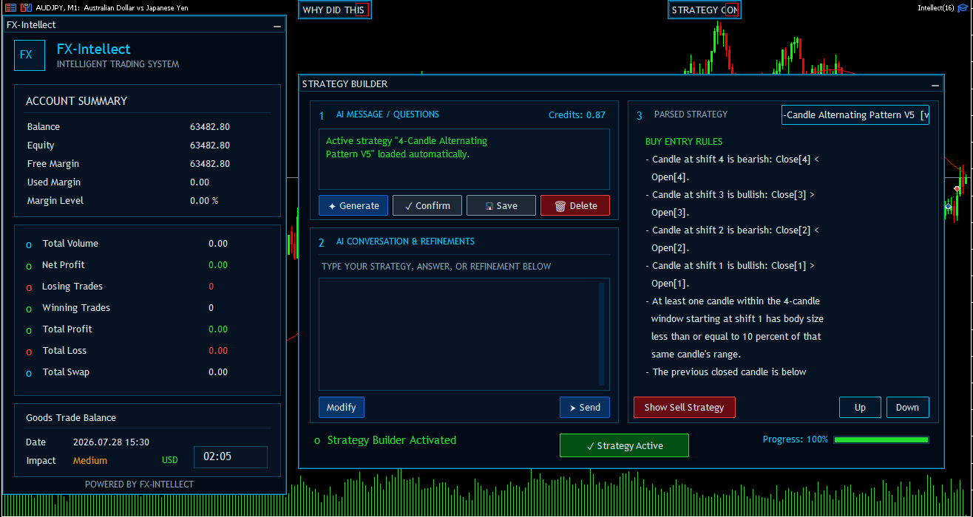This screenshot has width=973, height=517.
Task: Click the graduation cap icon beside Intellect(16)
Action: 963,8
